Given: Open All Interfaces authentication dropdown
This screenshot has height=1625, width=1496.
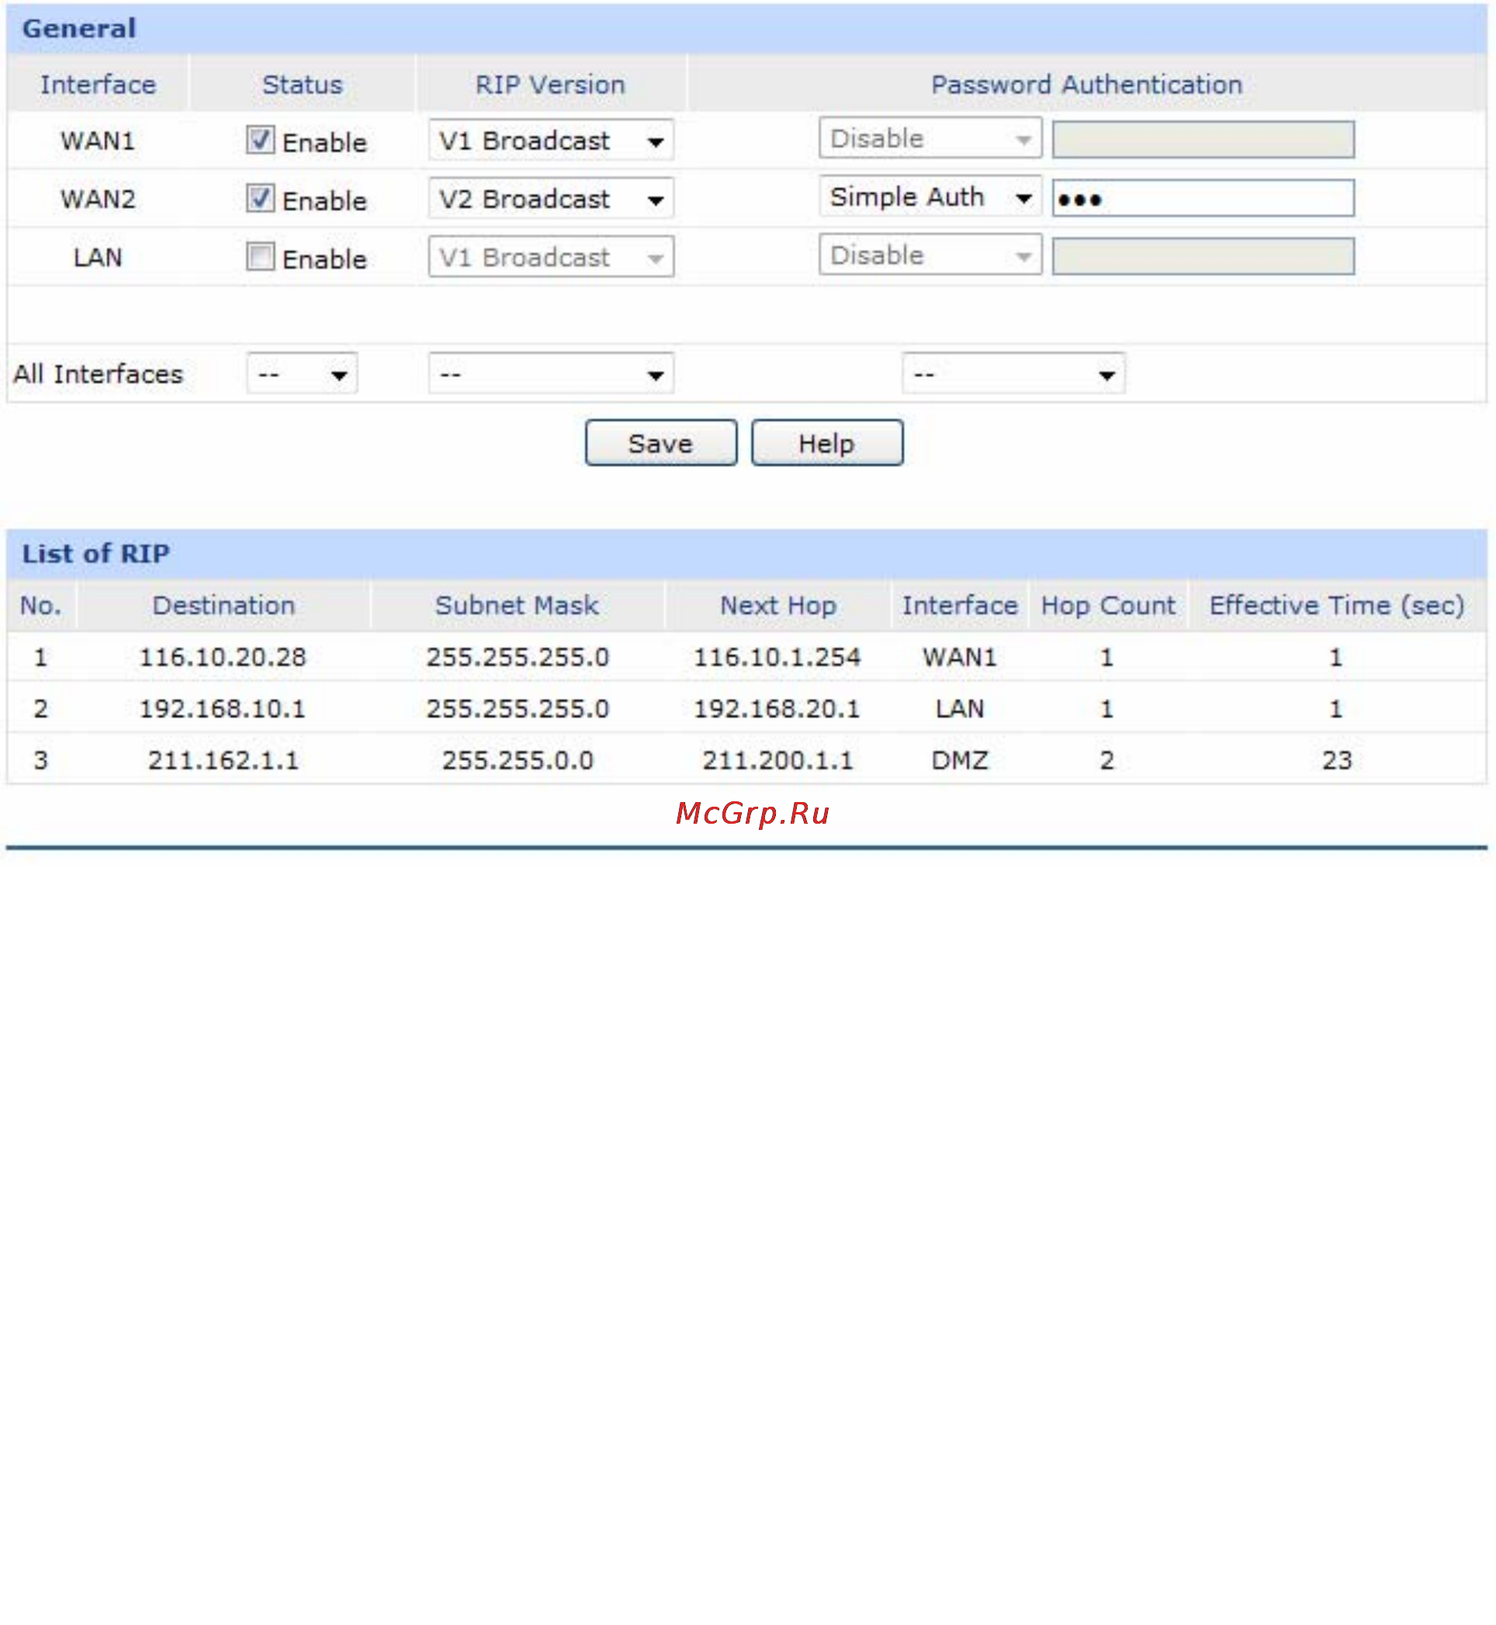Looking at the screenshot, I should (x=1013, y=374).
